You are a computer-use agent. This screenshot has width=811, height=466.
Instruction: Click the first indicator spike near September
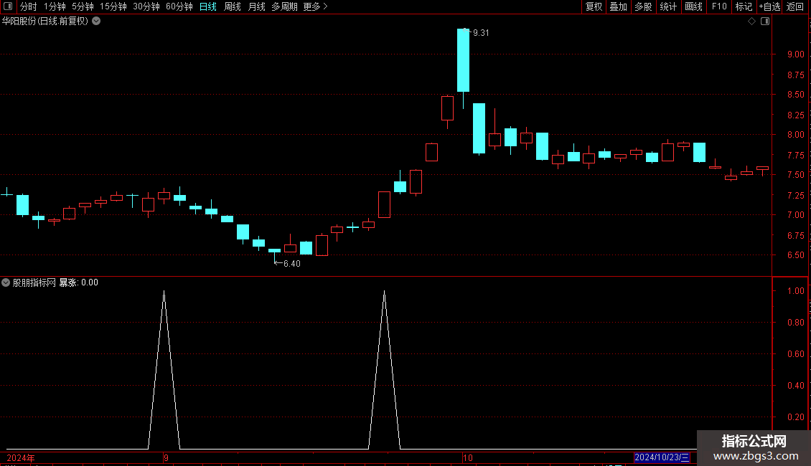click(164, 369)
